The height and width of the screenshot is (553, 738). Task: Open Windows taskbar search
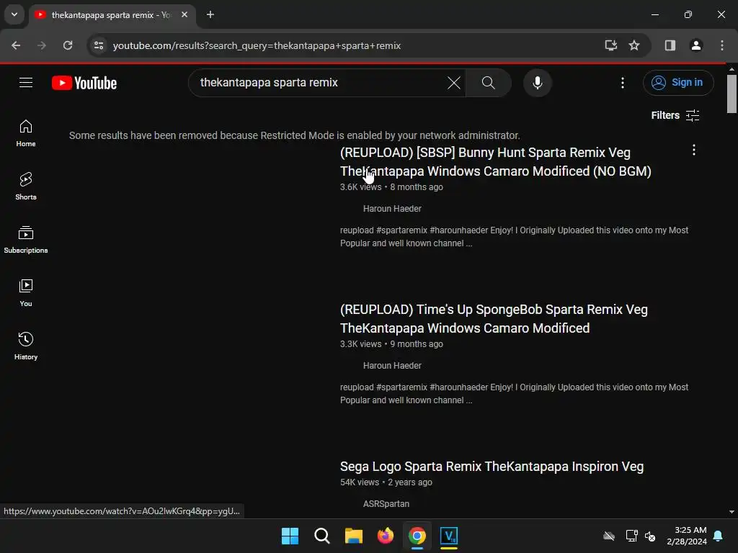click(x=322, y=536)
